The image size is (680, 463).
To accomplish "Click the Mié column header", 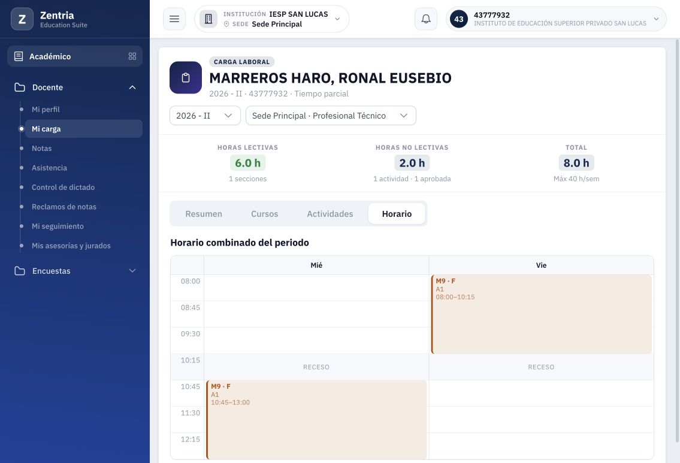I will [x=316, y=265].
